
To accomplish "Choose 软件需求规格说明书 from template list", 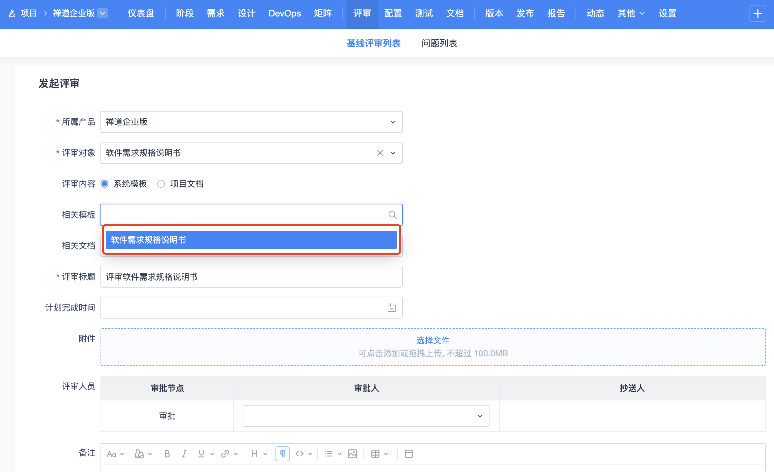I will tap(251, 240).
